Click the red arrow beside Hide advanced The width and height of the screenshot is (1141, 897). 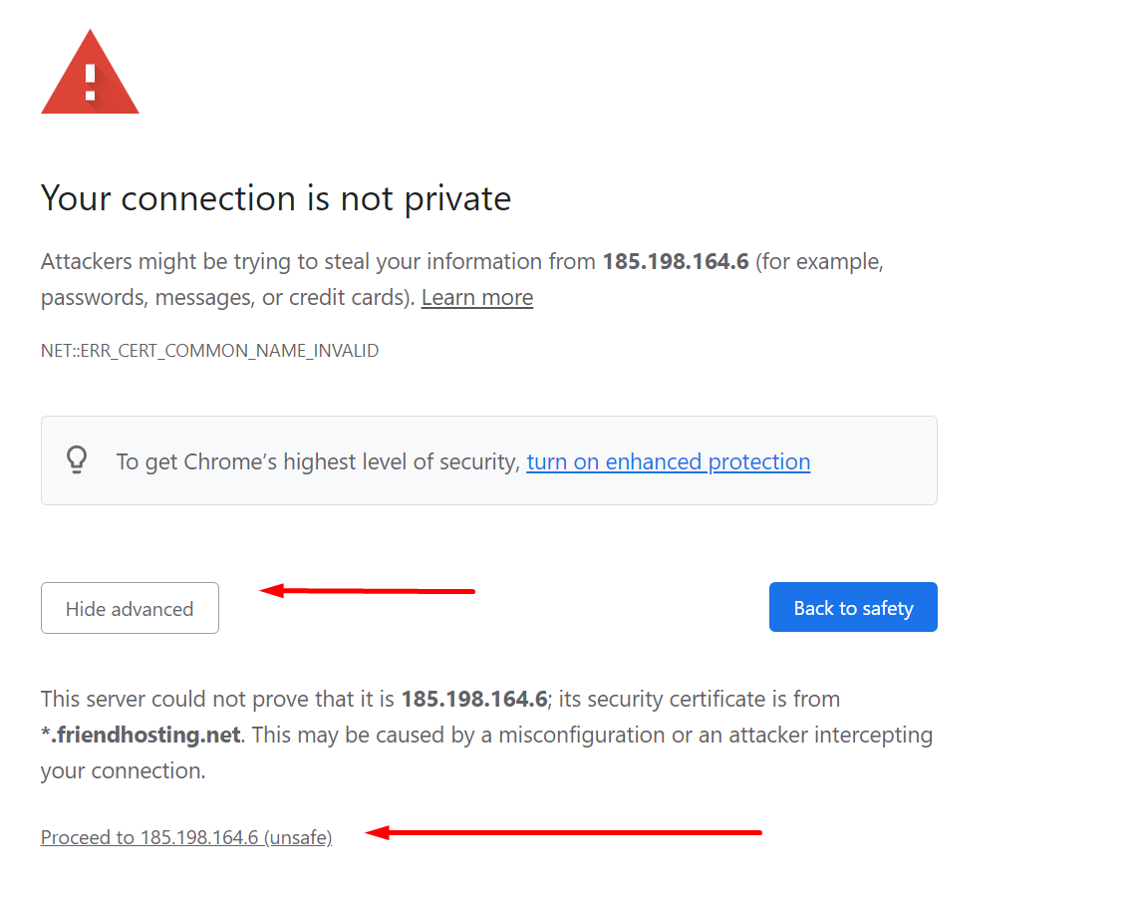367,590
